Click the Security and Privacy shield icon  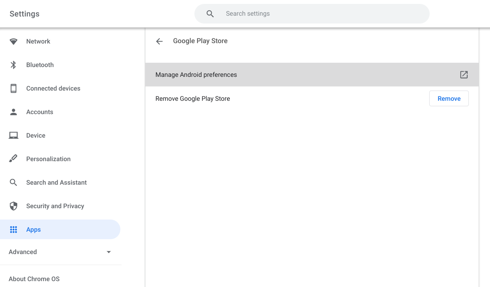click(14, 206)
